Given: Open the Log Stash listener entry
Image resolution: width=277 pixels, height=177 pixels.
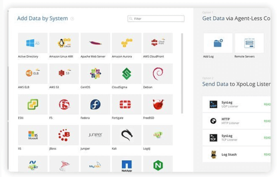Looking at the screenshot, I should [237, 154].
